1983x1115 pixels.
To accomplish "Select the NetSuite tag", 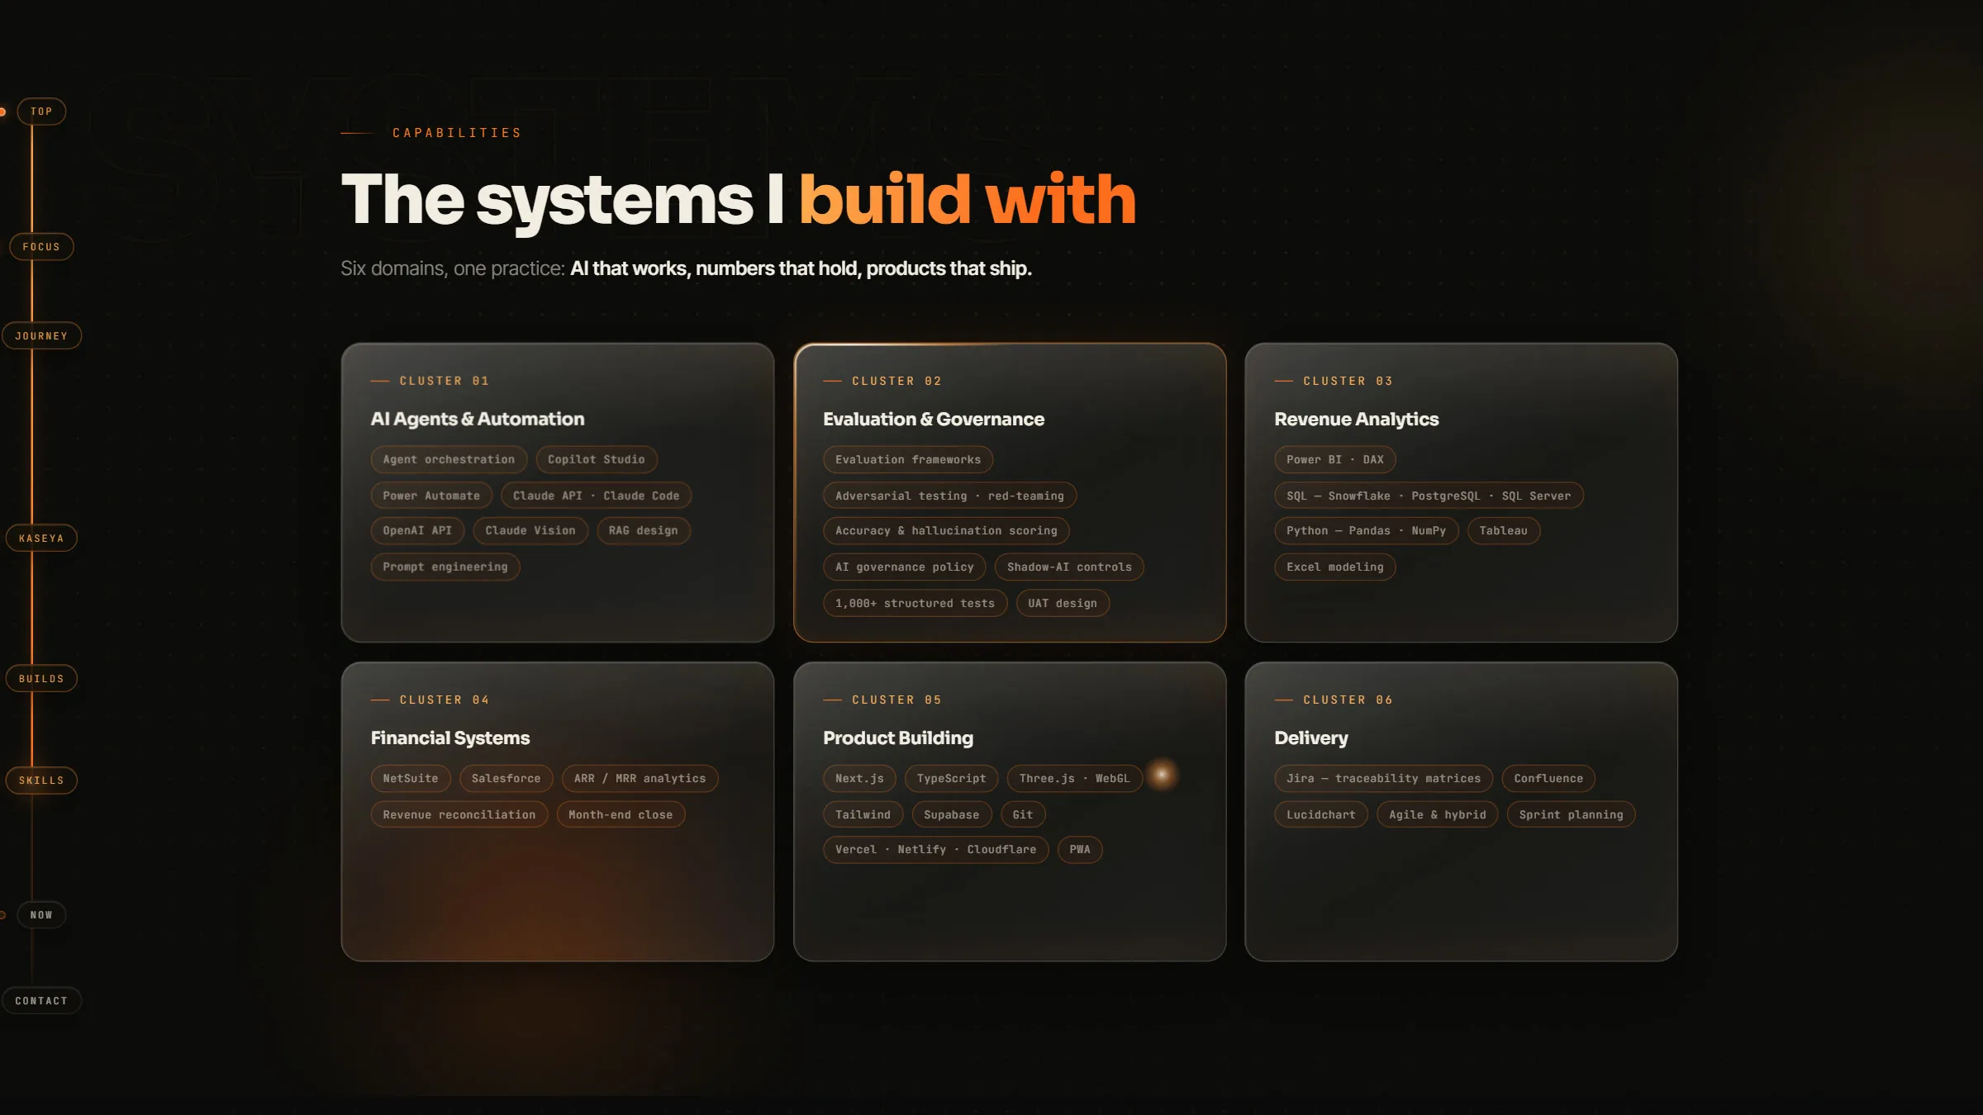I will pyautogui.click(x=411, y=779).
